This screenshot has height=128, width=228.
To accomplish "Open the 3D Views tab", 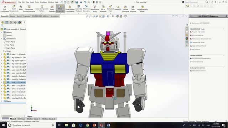I will click(x=21, y=119).
